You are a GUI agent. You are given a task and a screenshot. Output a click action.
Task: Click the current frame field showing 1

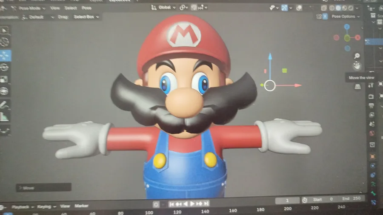pos(287,201)
